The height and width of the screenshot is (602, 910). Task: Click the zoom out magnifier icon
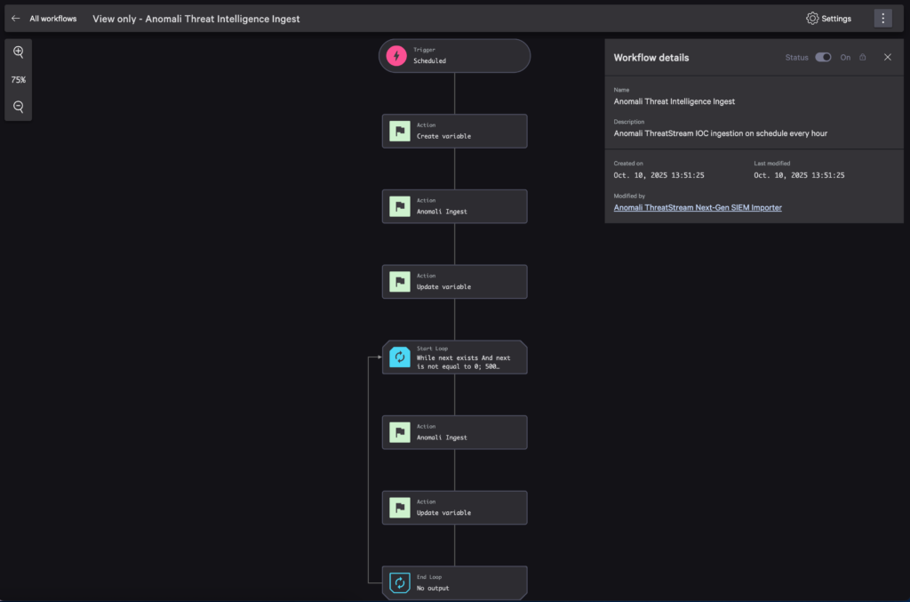click(x=18, y=107)
